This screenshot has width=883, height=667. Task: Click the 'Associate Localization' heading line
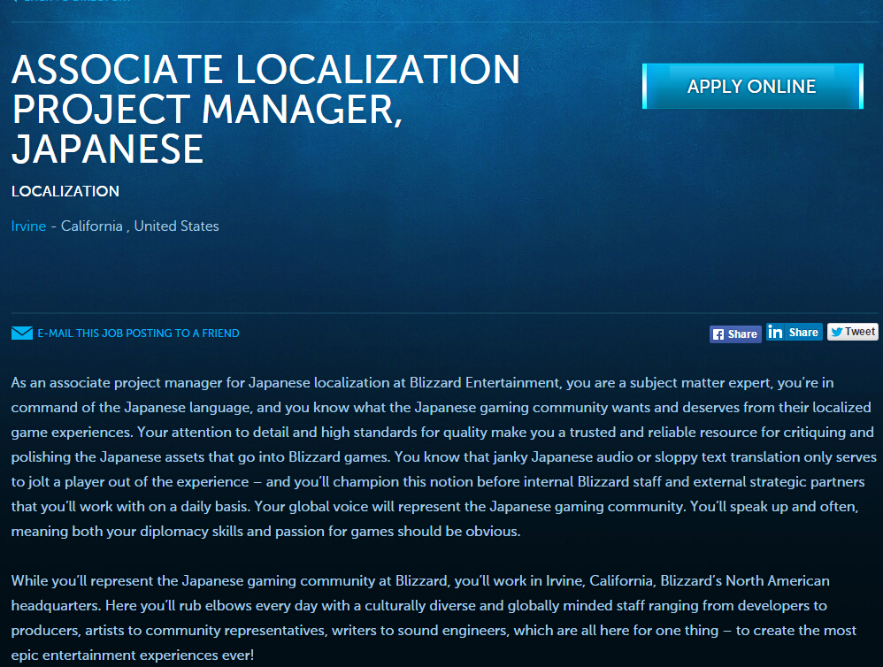(x=265, y=71)
